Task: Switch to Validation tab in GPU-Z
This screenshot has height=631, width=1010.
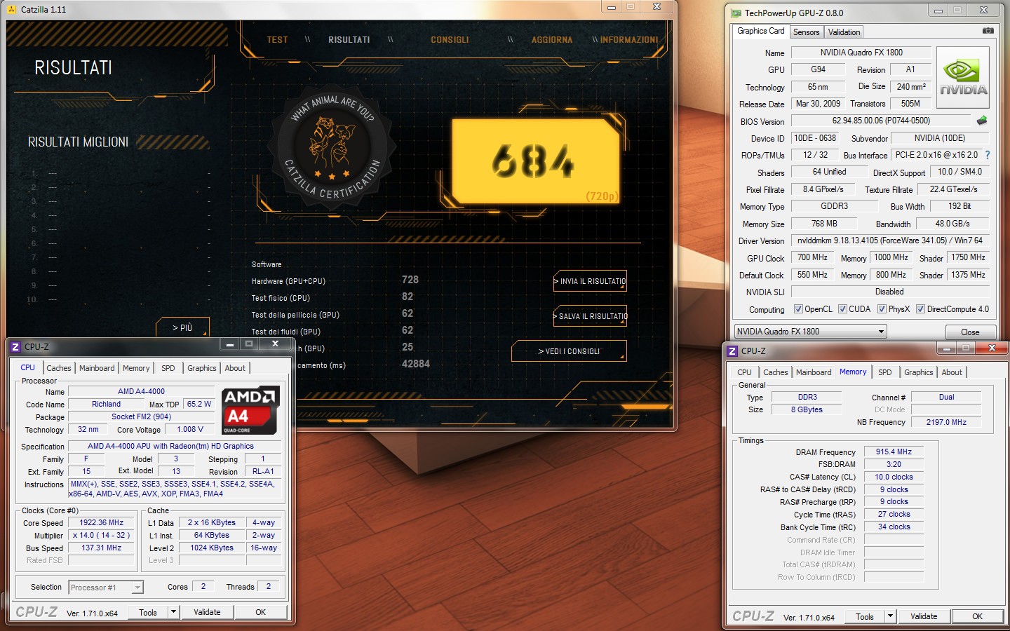Action: (844, 32)
